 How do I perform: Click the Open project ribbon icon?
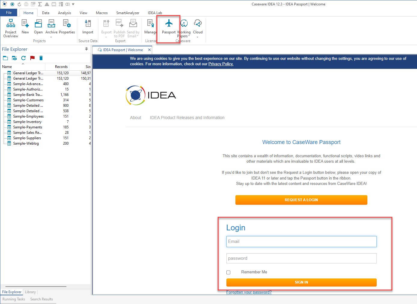point(38,23)
